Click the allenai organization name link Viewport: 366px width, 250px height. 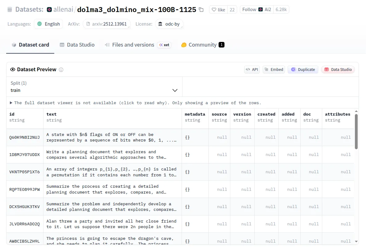(x=63, y=10)
